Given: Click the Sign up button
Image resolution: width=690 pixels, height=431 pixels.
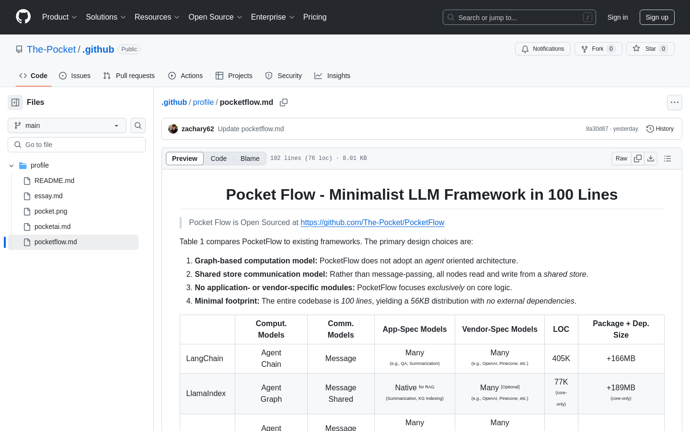Looking at the screenshot, I should [x=657, y=17].
